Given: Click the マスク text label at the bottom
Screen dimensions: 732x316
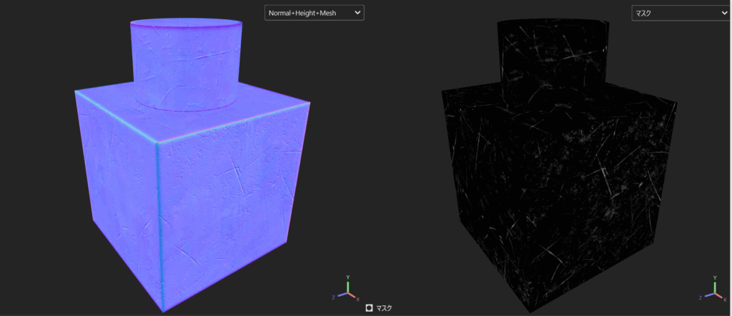Looking at the screenshot, I should 385,308.
